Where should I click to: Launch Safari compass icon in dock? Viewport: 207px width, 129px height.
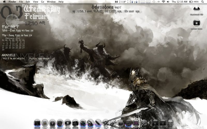pos(53,123)
